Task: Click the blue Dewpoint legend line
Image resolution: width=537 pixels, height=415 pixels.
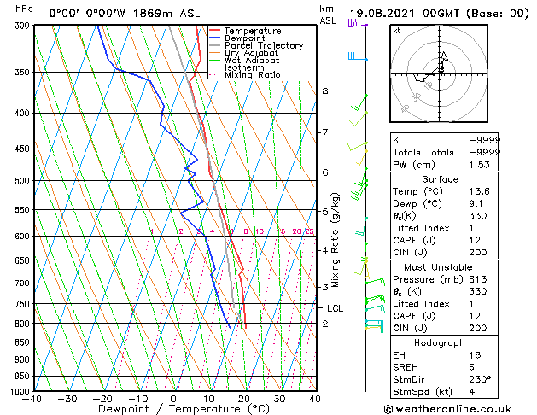Action: pyautogui.click(x=215, y=38)
